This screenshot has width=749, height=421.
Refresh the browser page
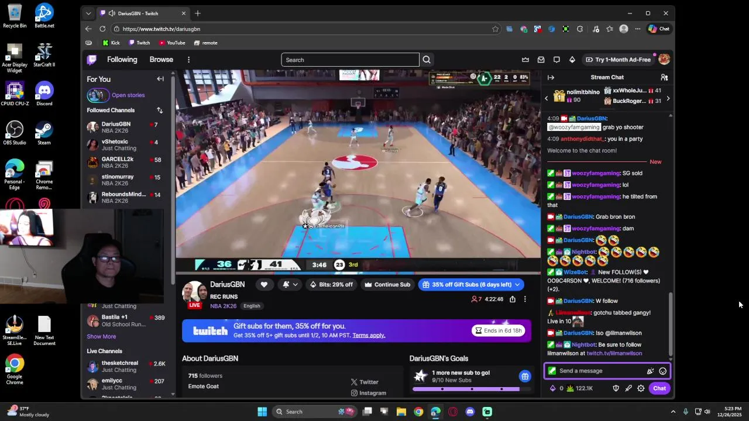[102, 29]
